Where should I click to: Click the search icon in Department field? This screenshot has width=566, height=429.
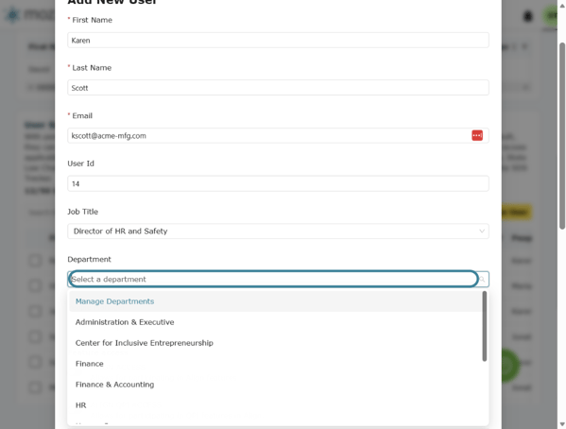coord(482,279)
